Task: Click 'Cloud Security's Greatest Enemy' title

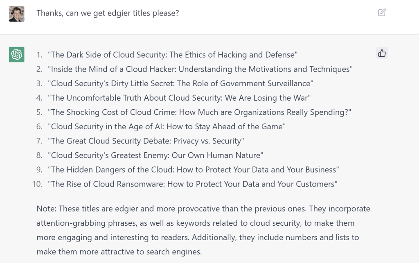Action: 155,155
